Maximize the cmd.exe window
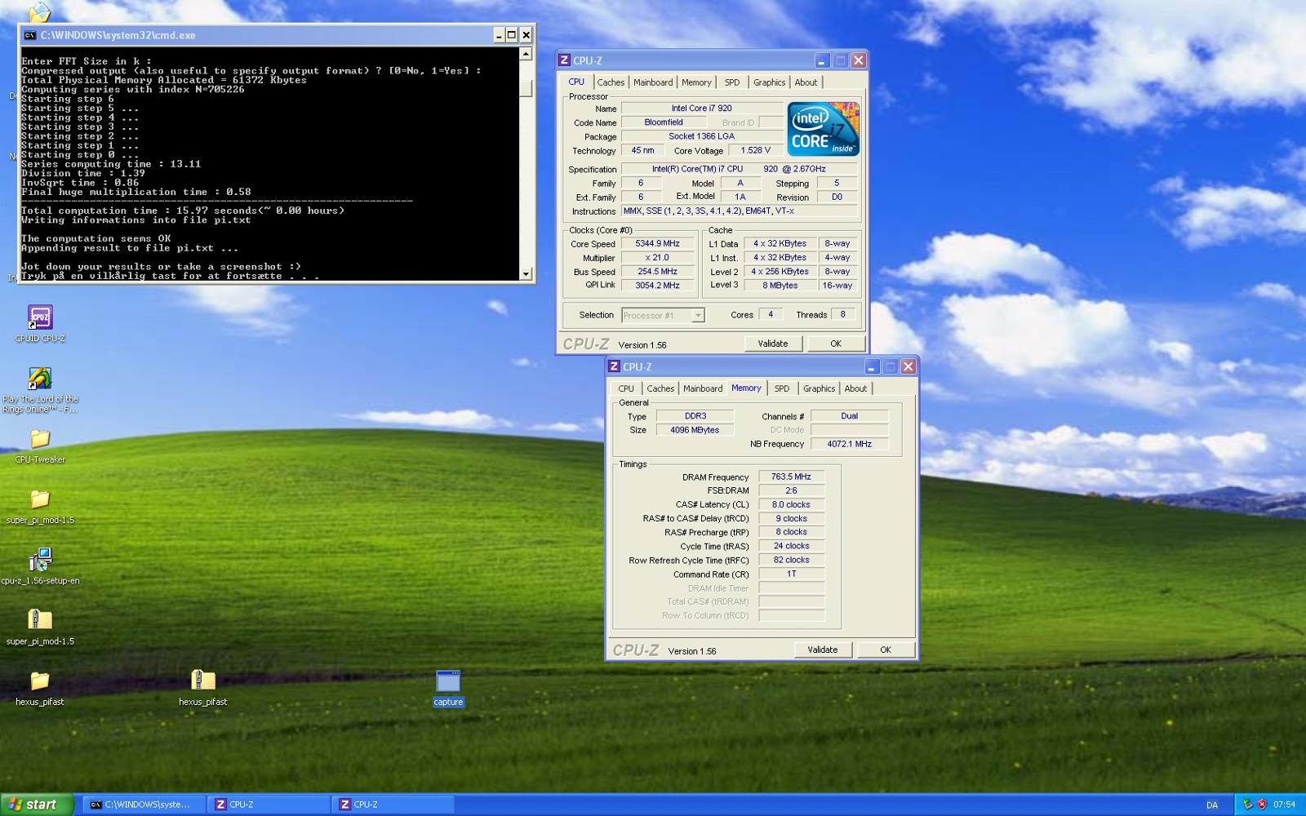This screenshot has height=816, width=1306. point(512,35)
